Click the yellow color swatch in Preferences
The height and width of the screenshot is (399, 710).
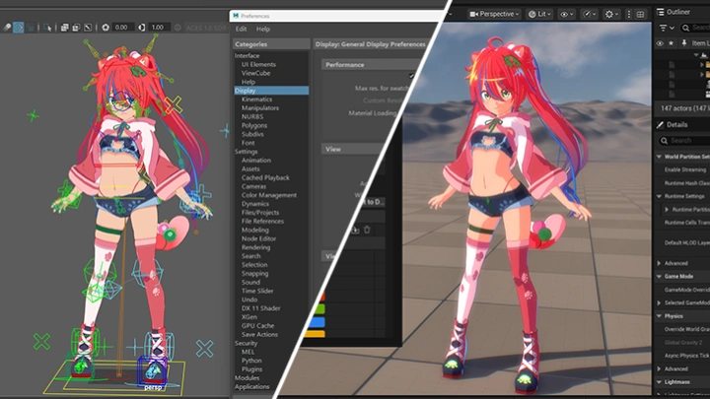[313, 334]
